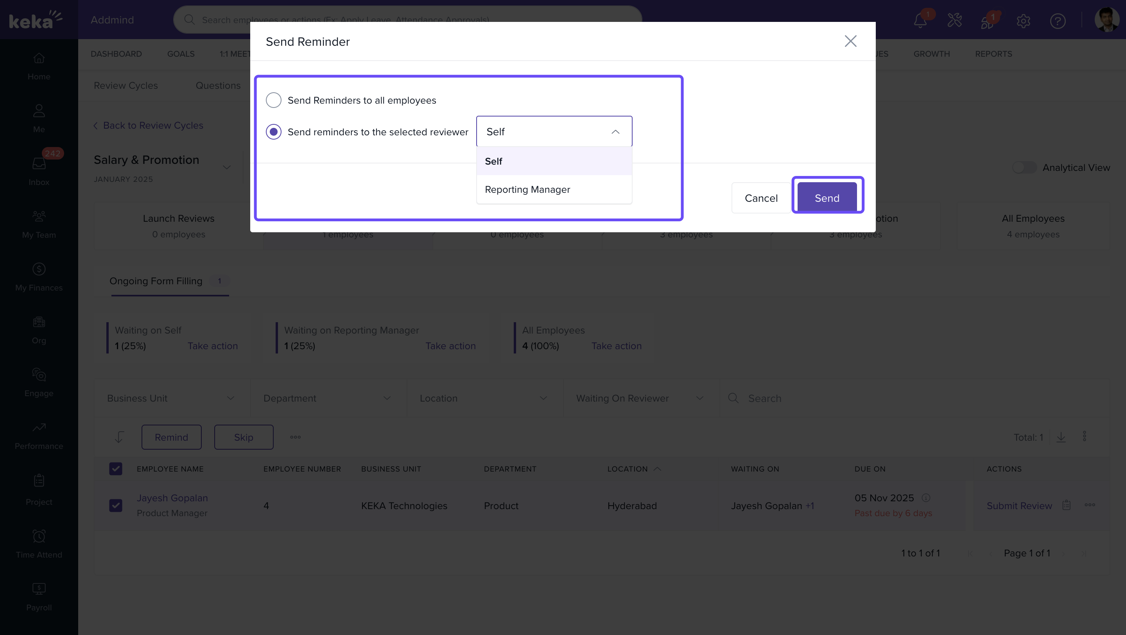Toggle the Analytical View switch

click(1024, 167)
